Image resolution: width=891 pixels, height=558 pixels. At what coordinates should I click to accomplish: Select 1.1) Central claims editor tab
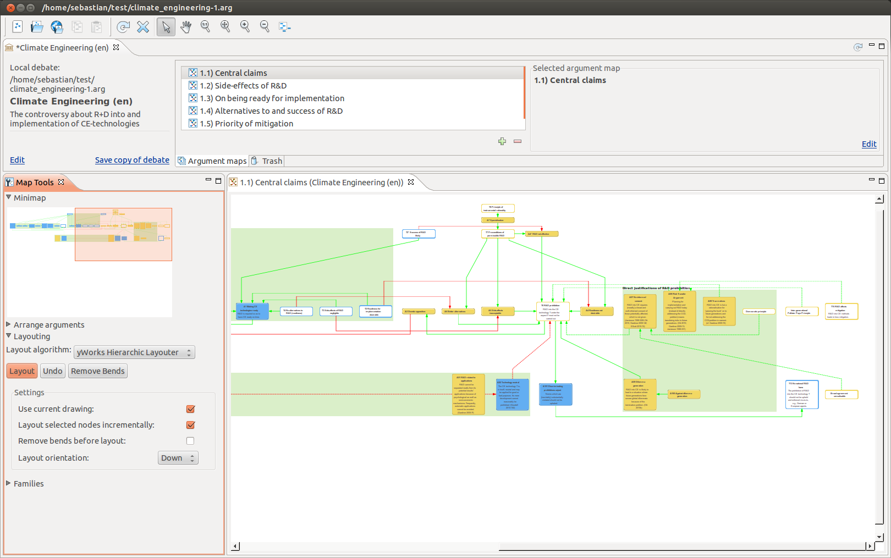[x=322, y=183]
